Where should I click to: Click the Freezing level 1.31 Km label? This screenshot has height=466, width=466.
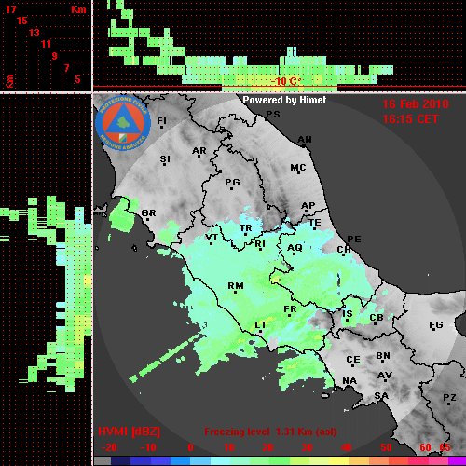pyautogui.click(x=270, y=432)
